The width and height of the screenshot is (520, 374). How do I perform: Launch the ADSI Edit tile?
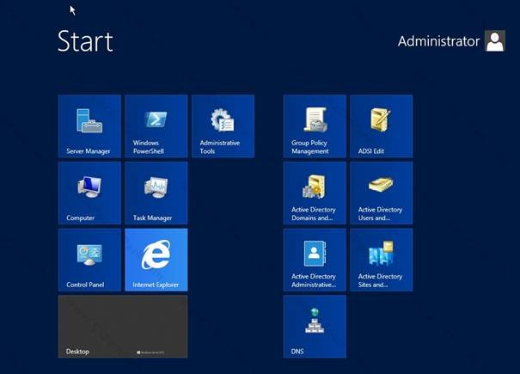(x=382, y=126)
